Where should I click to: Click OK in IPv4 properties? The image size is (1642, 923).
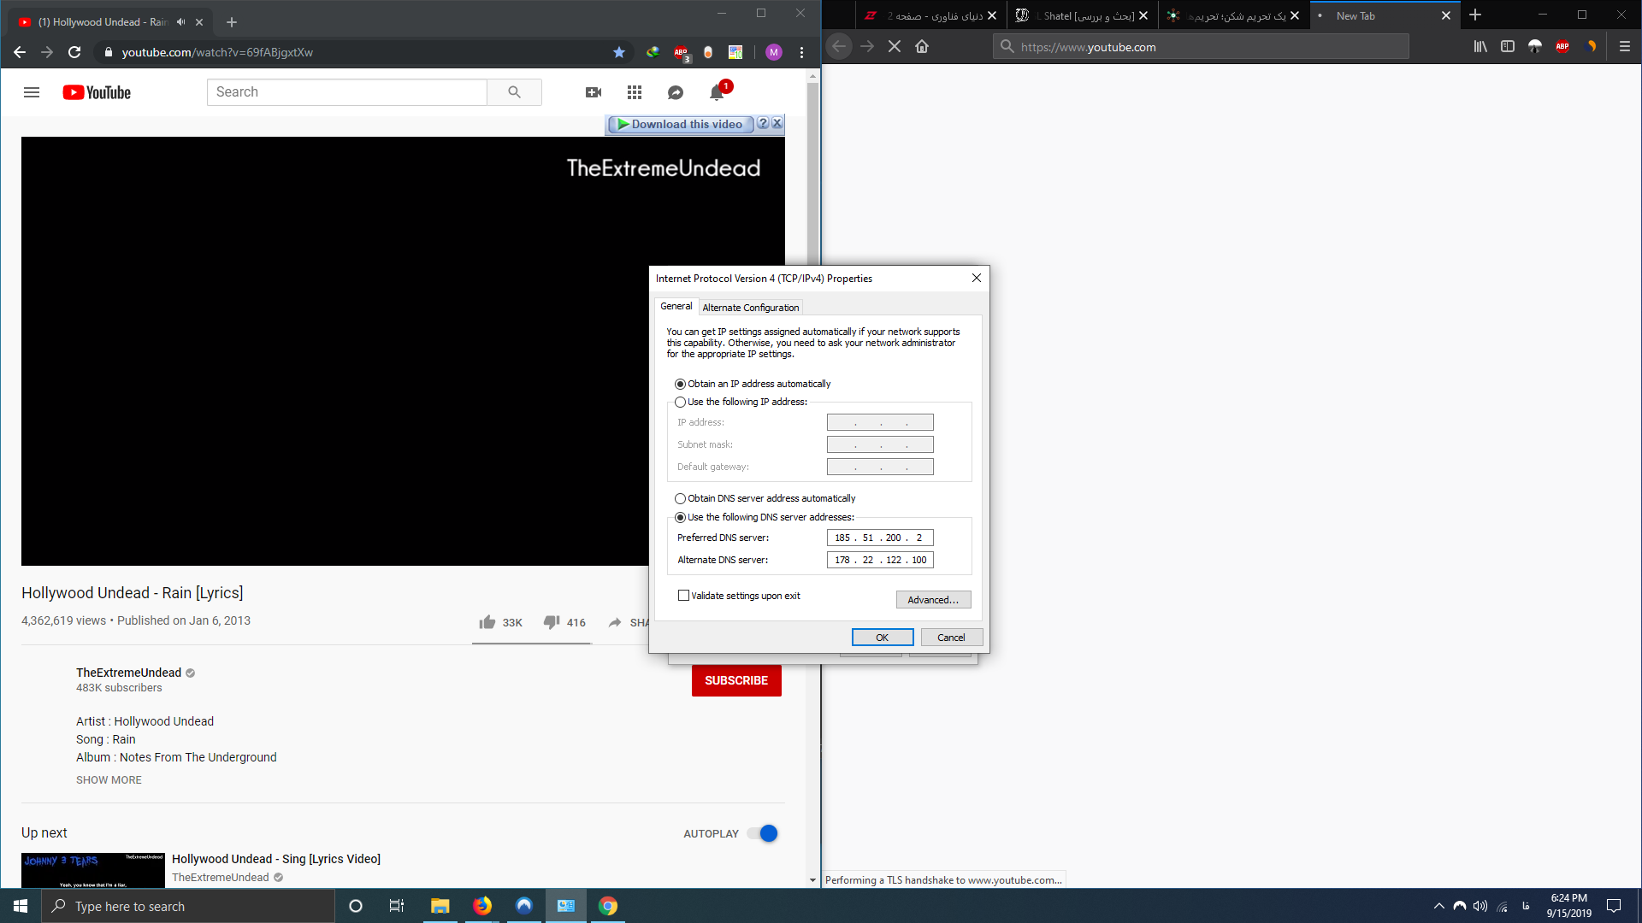(883, 638)
